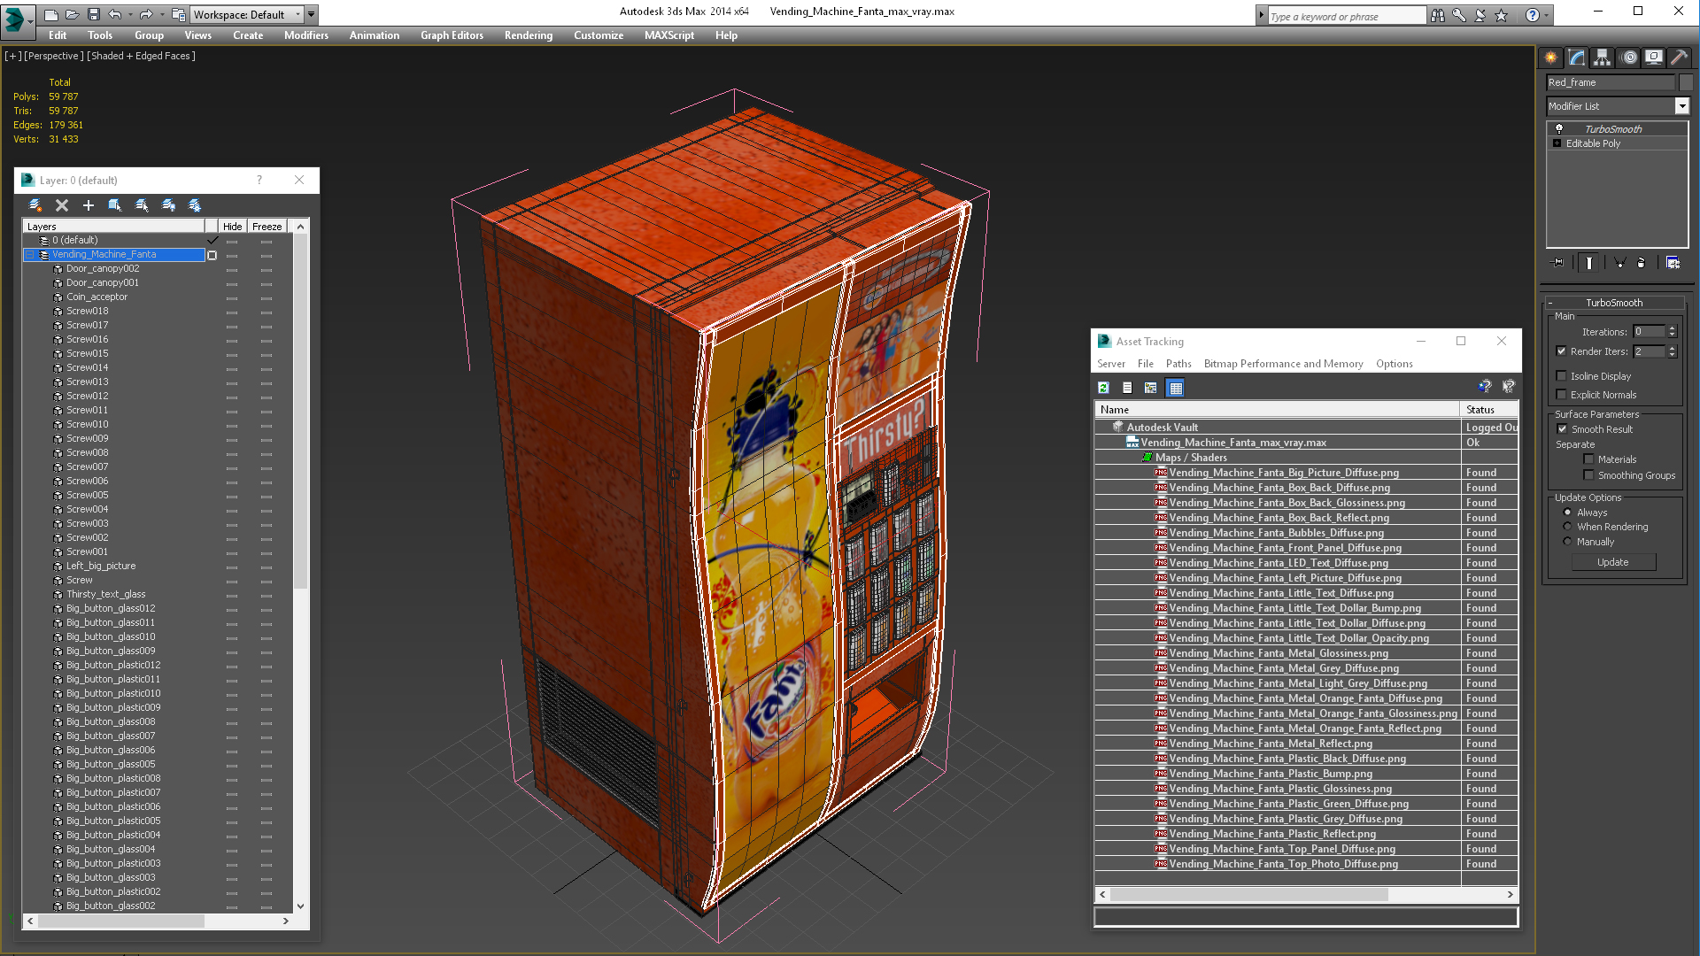Click the Open File icon in quick access toolbar
Viewport: 1700px width, 956px height.
point(72,14)
